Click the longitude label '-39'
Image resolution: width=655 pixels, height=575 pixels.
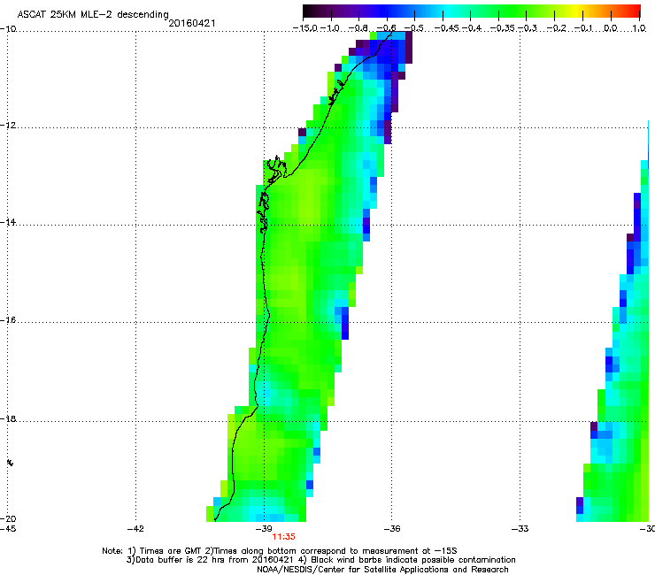tap(264, 529)
